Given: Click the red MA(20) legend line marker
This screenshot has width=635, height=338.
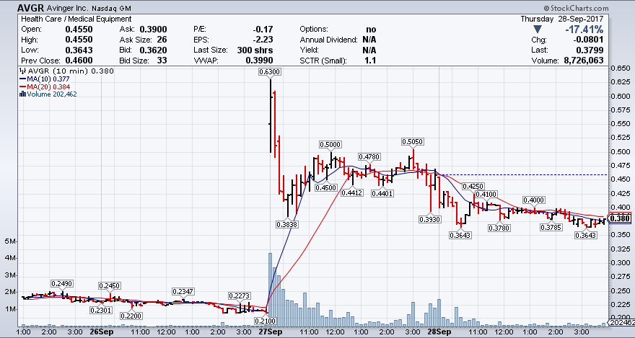Looking at the screenshot, I should coord(22,86).
